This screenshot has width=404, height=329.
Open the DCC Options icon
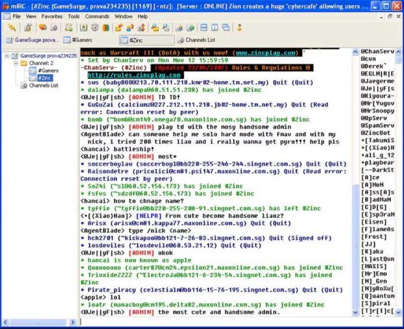click(x=141, y=28)
